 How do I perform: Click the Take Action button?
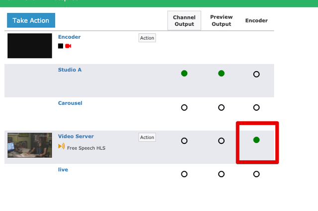[31, 20]
